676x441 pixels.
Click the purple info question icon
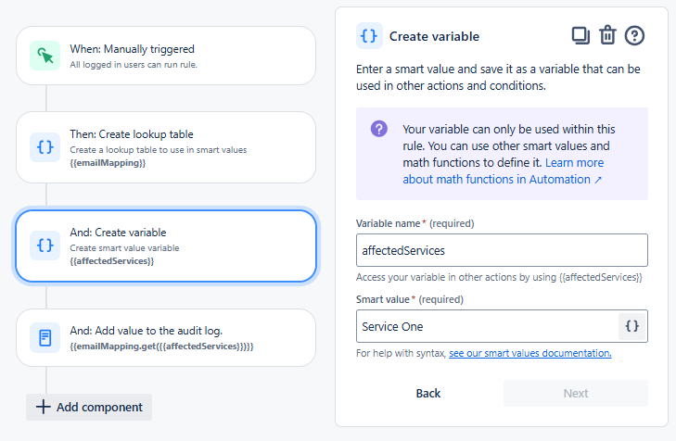[378, 129]
